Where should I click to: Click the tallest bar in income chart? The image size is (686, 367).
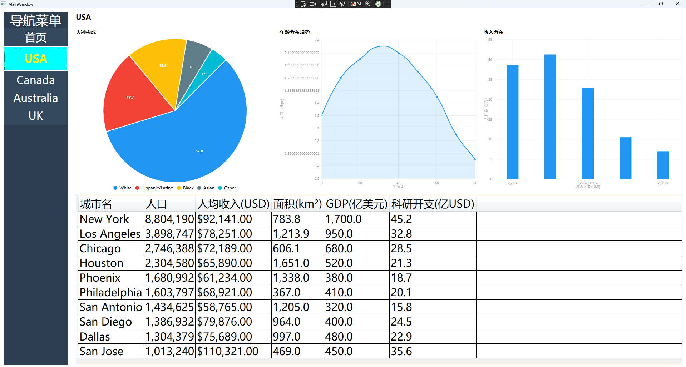pyautogui.click(x=550, y=117)
